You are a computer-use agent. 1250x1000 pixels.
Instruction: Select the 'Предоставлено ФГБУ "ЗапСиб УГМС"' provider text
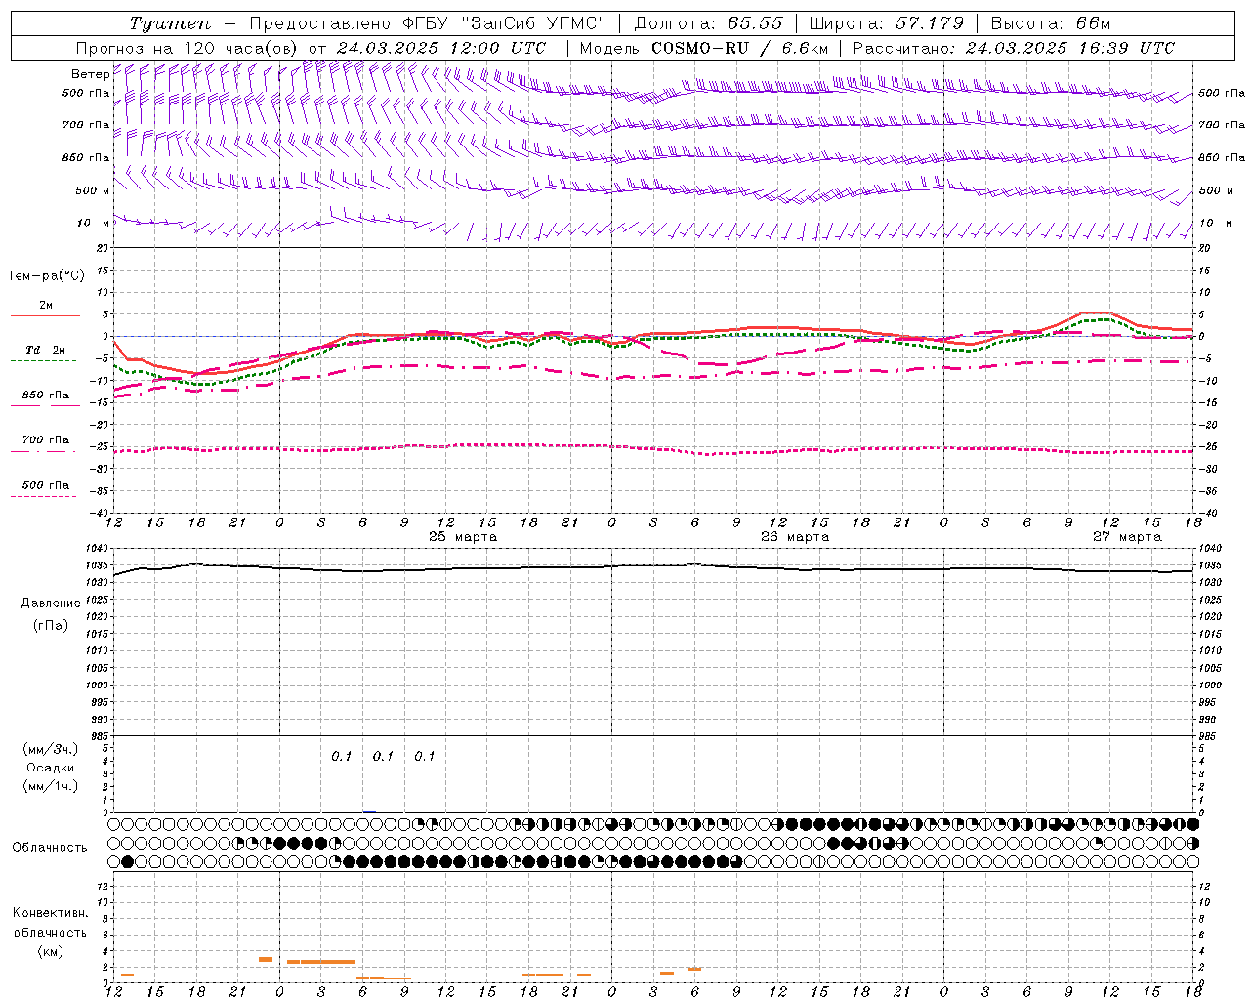click(428, 23)
